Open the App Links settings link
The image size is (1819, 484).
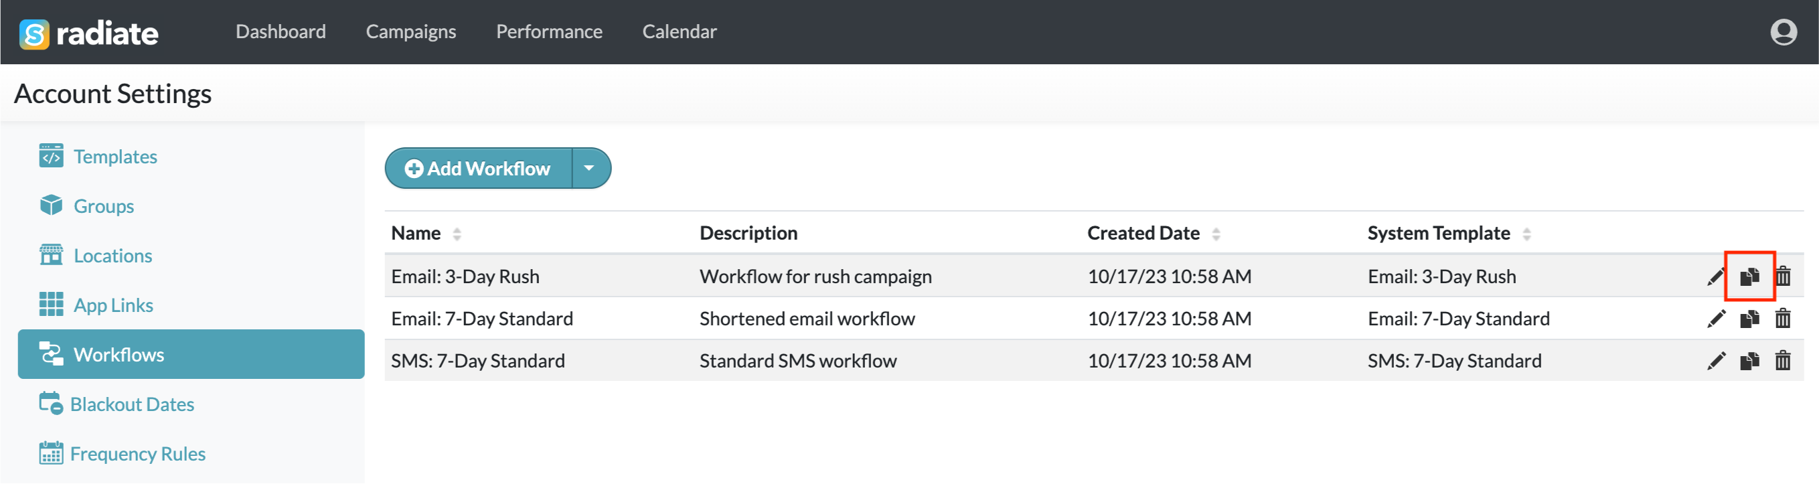click(113, 305)
